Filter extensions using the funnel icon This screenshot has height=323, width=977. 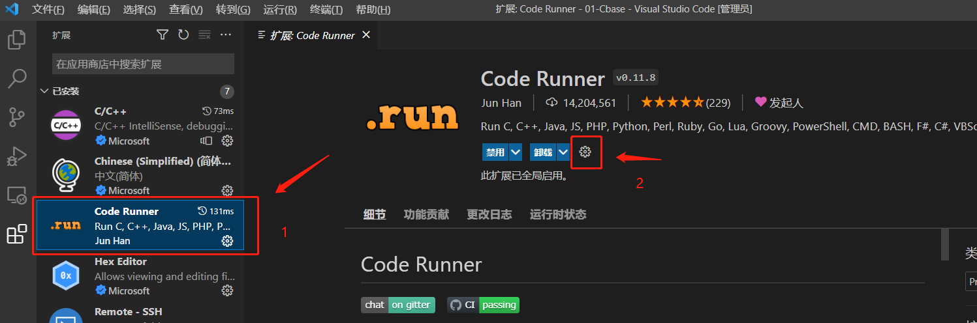163,35
